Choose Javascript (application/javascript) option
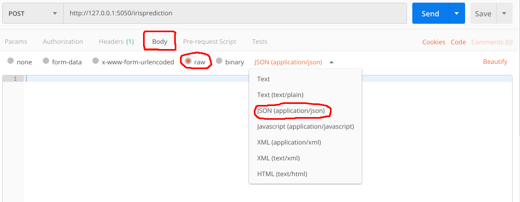The width and height of the screenshot is (520, 202). pyautogui.click(x=305, y=127)
